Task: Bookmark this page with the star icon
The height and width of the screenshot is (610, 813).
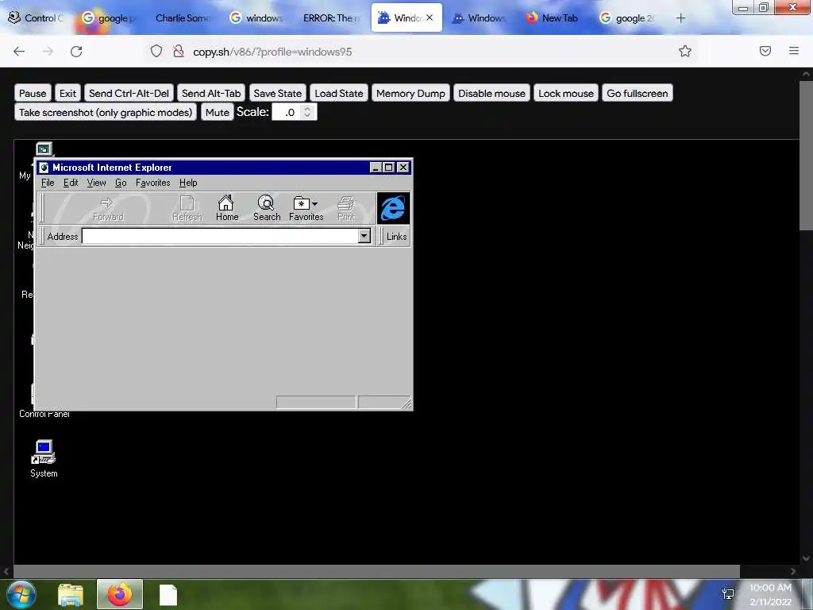Action: 685,51
